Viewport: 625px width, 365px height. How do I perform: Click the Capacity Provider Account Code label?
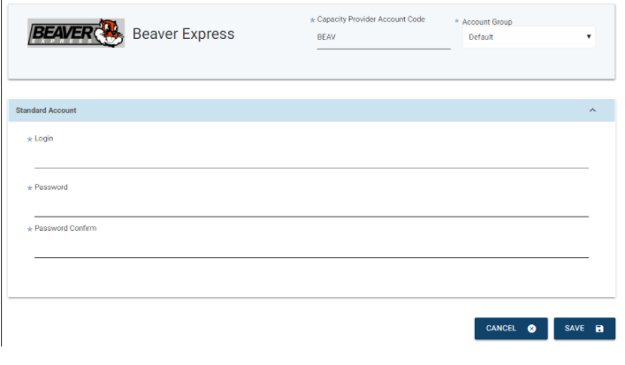pyautogui.click(x=370, y=19)
